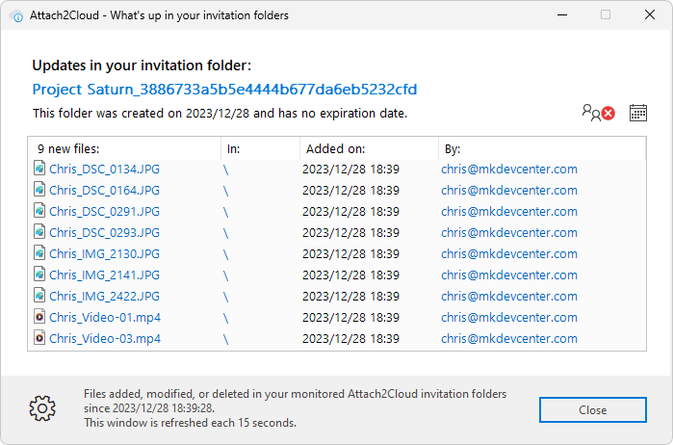Viewport: 673px width, 445px height.
Task: Open file Chris_IMG_2422.JPG
Action: (x=104, y=297)
